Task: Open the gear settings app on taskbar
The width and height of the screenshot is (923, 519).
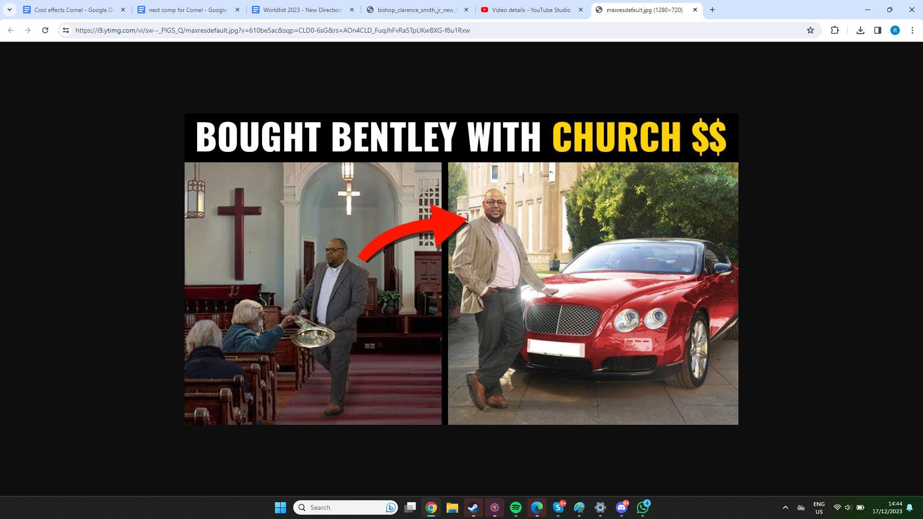Action: (x=600, y=507)
